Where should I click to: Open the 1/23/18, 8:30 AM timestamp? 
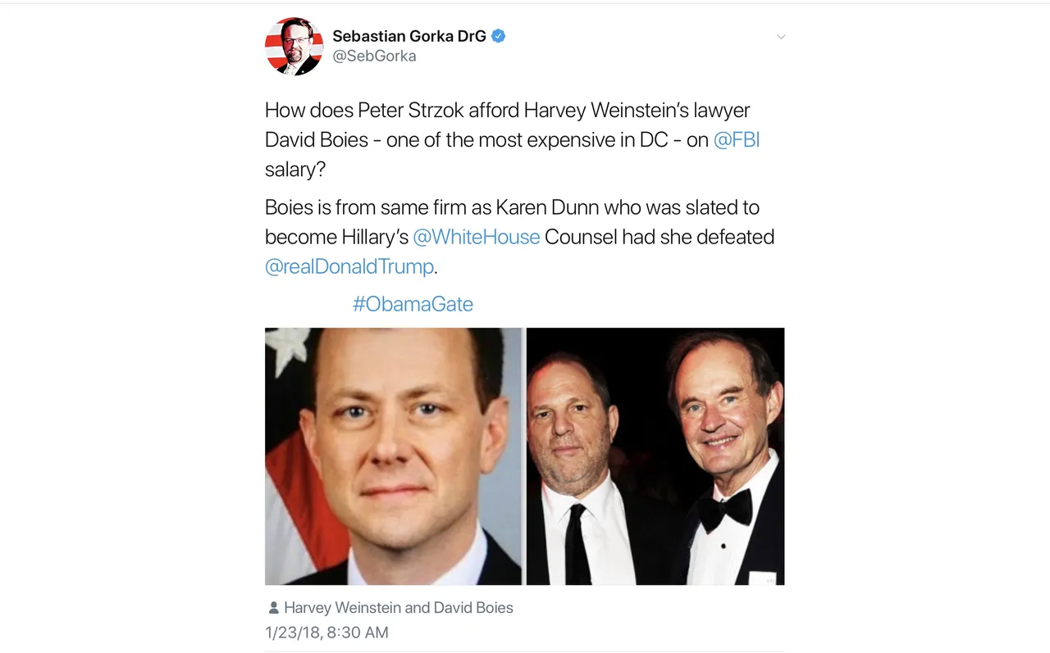[326, 633]
